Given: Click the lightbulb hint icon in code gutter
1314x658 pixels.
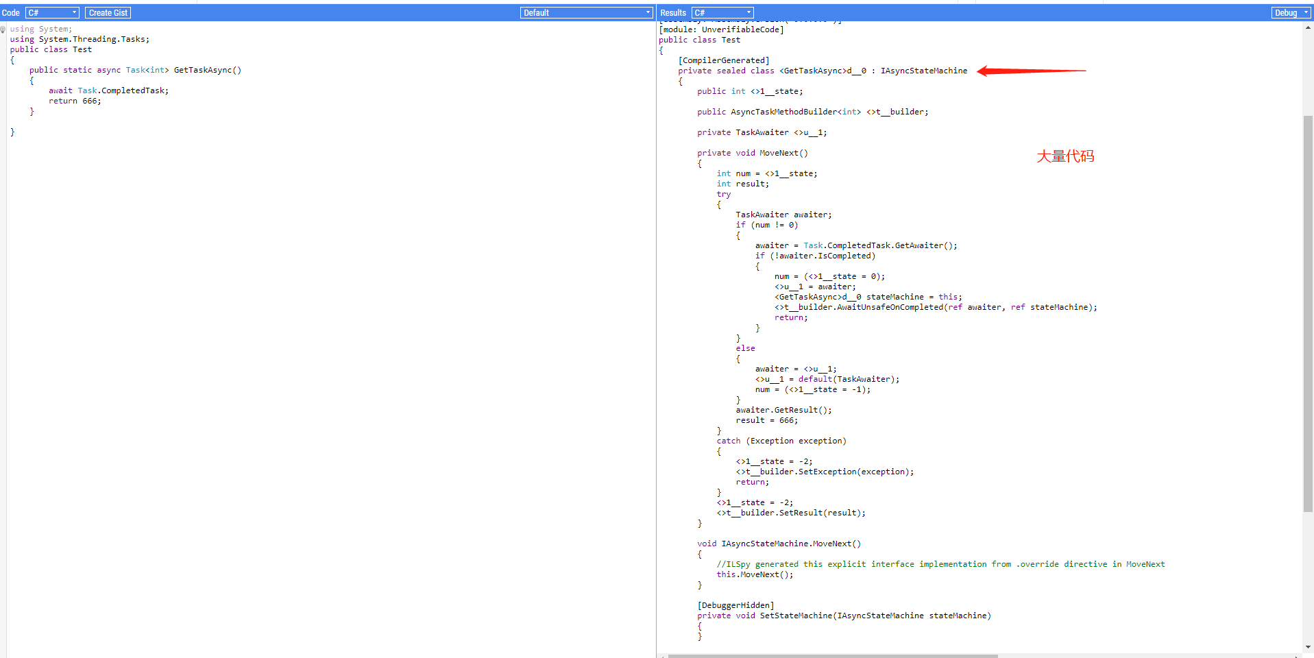Looking at the screenshot, I should tap(3, 29).
